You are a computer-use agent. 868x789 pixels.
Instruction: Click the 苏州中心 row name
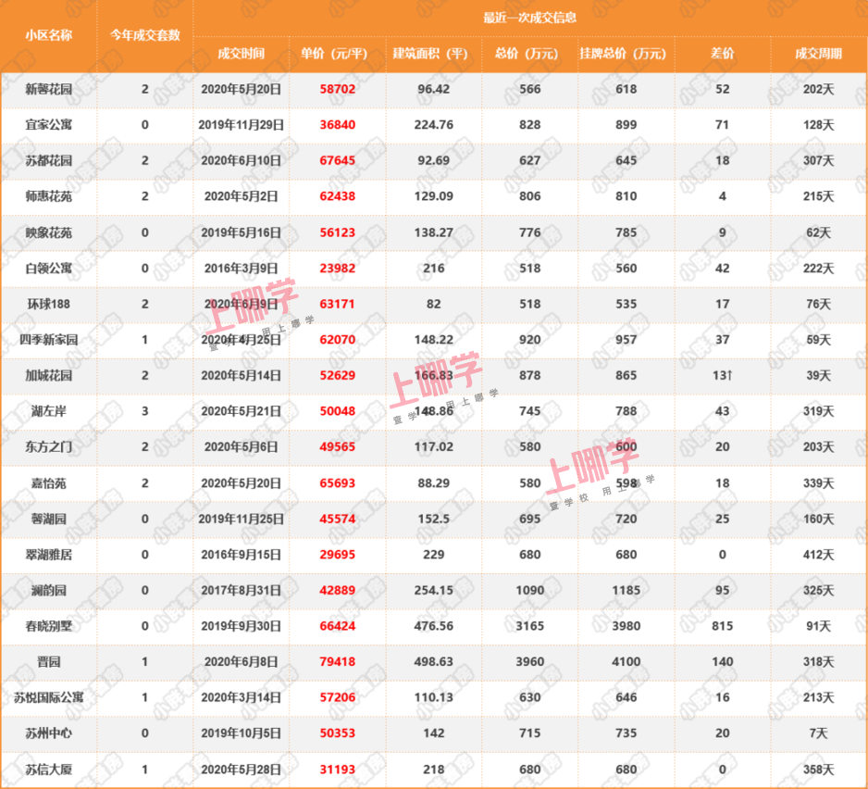click(x=49, y=733)
